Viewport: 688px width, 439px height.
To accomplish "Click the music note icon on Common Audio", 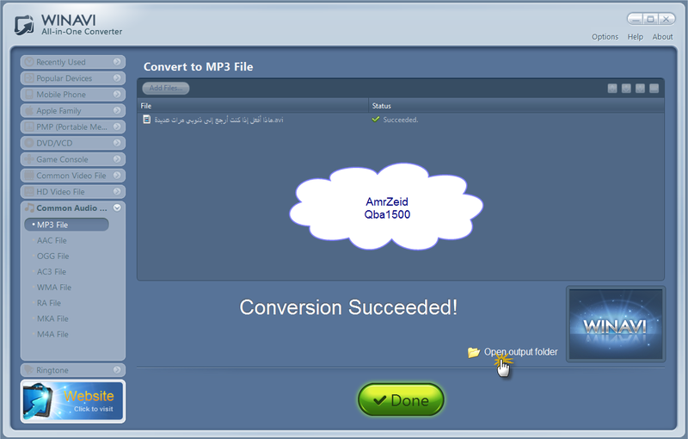I will [x=29, y=207].
